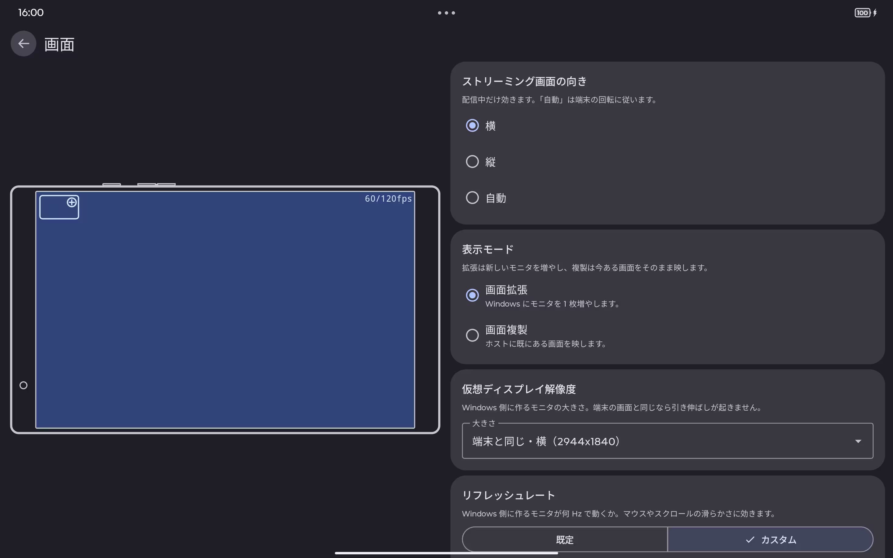Tap the 画面 page title
This screenshot has width=893, height=558.
(59, 44)
